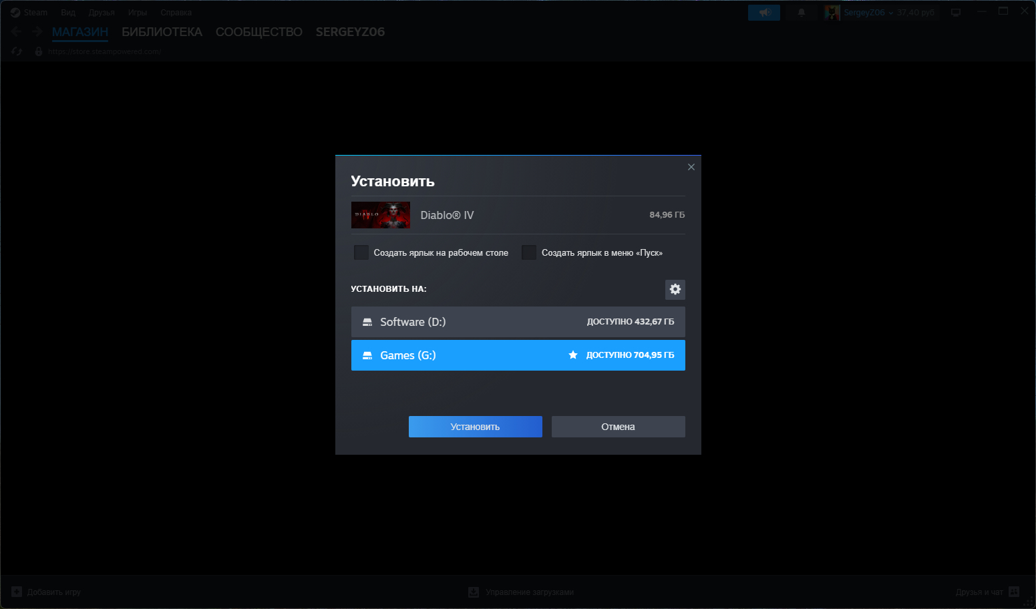Click Добавить игру at bottom left

point(46,592)
